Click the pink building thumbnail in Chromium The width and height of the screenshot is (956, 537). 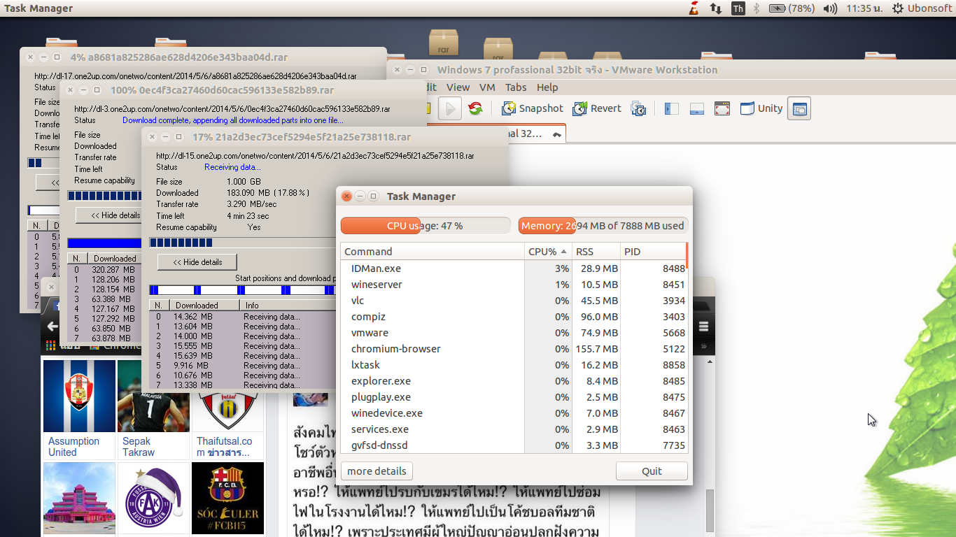click(x=79, y=499)
